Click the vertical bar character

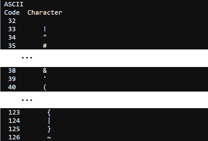pos(49,121)
